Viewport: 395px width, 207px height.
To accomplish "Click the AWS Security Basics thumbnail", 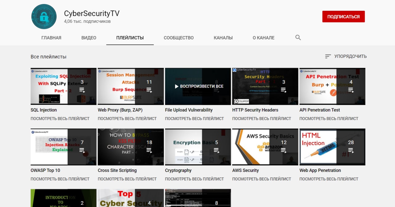I will tap(265, 147).
